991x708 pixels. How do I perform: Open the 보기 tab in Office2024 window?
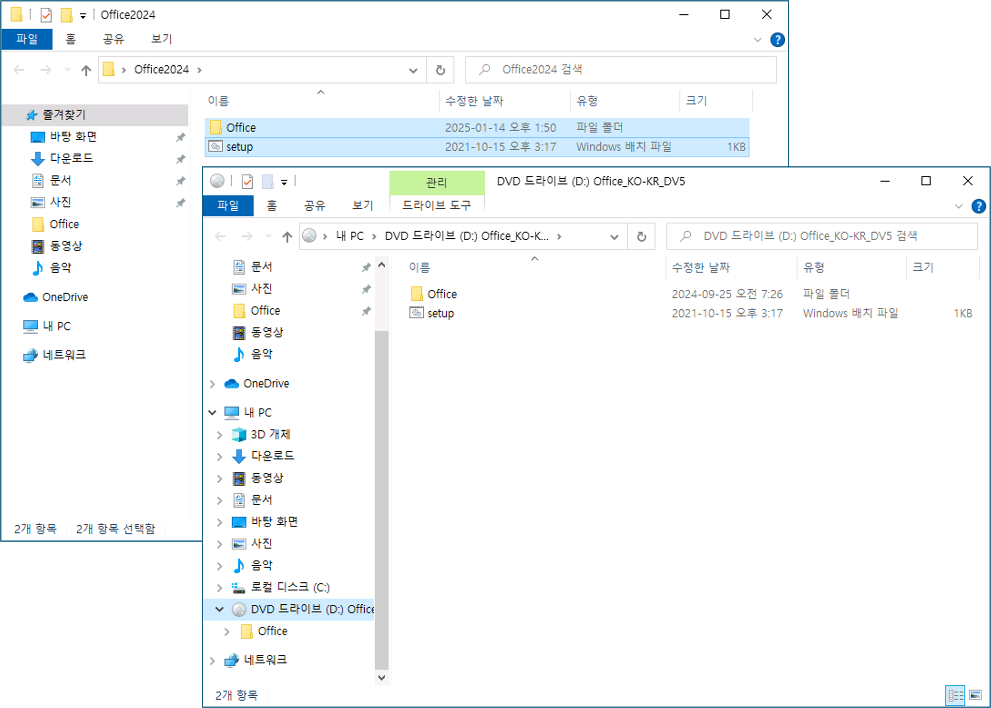click(x=161, y=39)
